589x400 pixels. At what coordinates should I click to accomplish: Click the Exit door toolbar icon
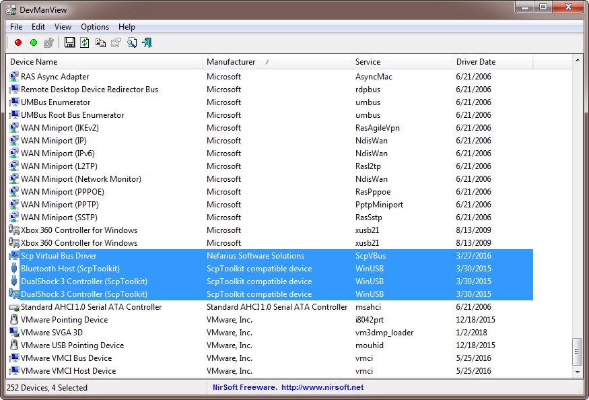[x=147, y=42]
